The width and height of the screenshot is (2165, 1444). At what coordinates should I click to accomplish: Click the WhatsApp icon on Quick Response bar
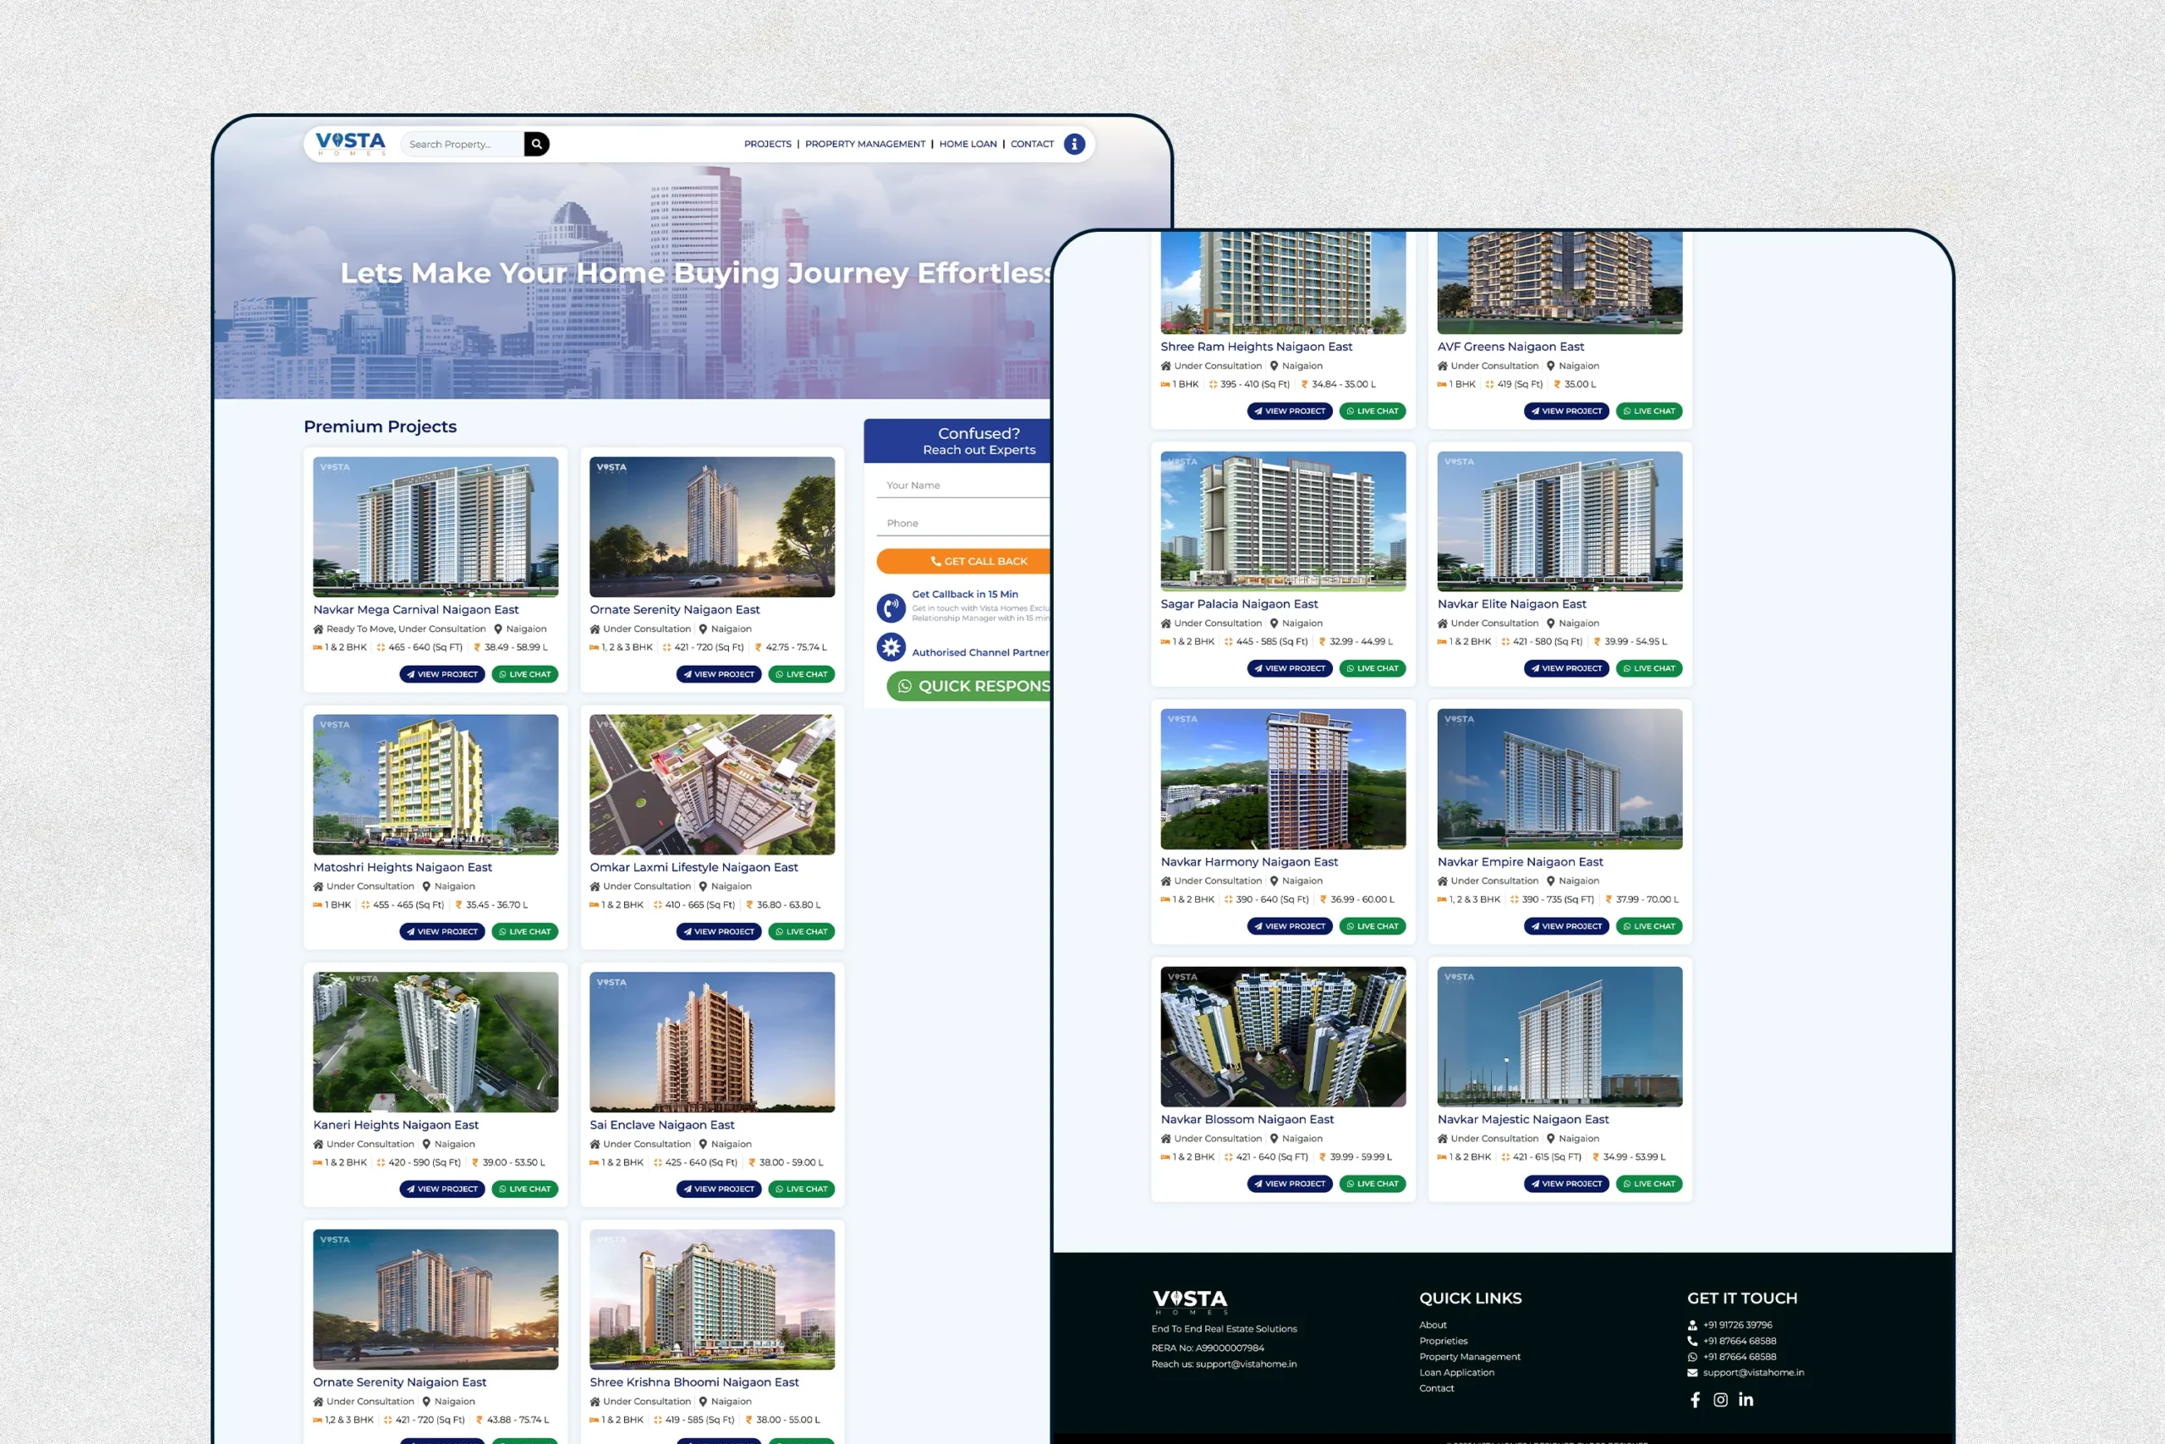click(906, 686)
